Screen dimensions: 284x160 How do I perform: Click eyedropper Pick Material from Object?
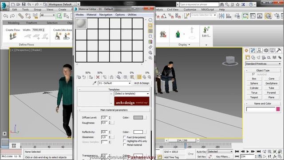[95, 83]
